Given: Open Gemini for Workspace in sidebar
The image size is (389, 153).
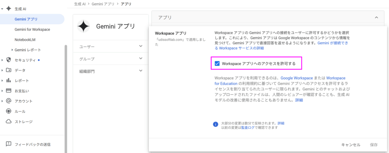Looking at the screenshot, I should (32, 29).
